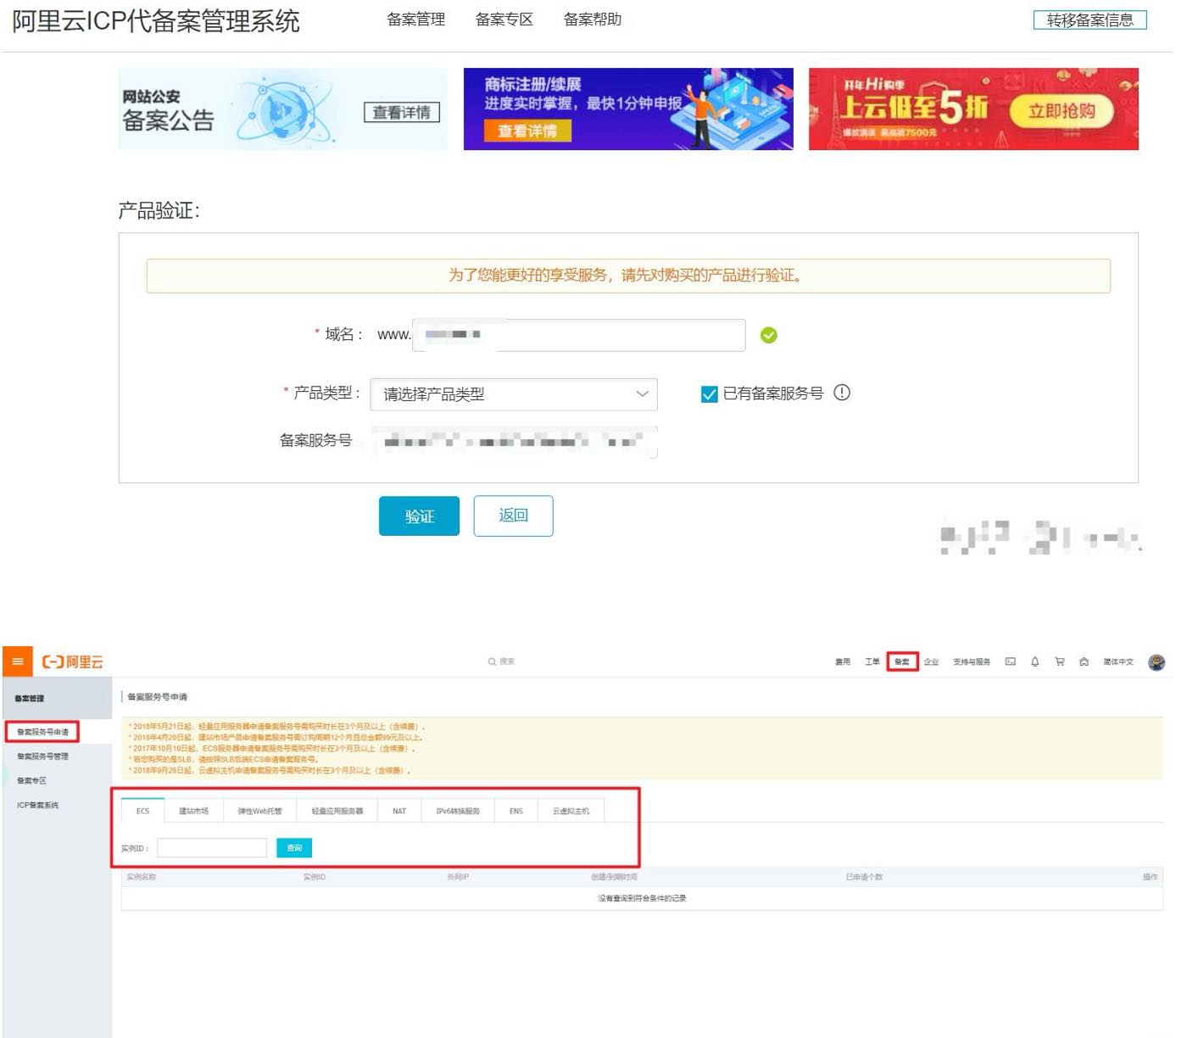Open the shopping cart icon
The image size is (1187, 1038).
(x=1060, y=661)
